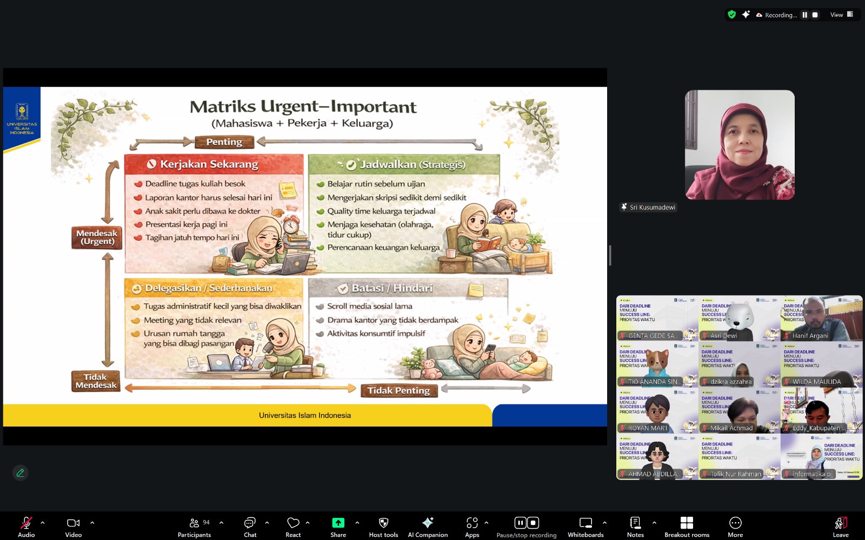The height and width of the screenshot is (540, 865).
Task: Expand the Video options arrow
Action: pos(92,523)
